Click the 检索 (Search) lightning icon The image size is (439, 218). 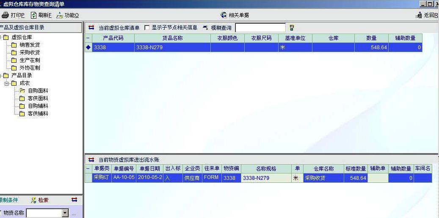click(x=33, y=200)
